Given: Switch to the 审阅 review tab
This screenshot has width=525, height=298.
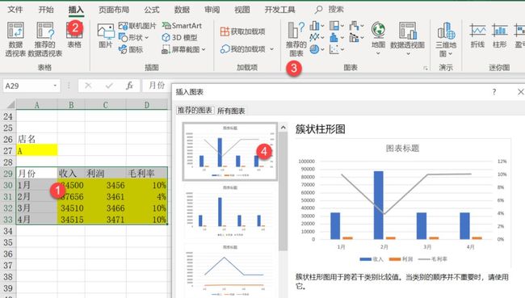Looking at the screenshot, I should coord(212,10).
